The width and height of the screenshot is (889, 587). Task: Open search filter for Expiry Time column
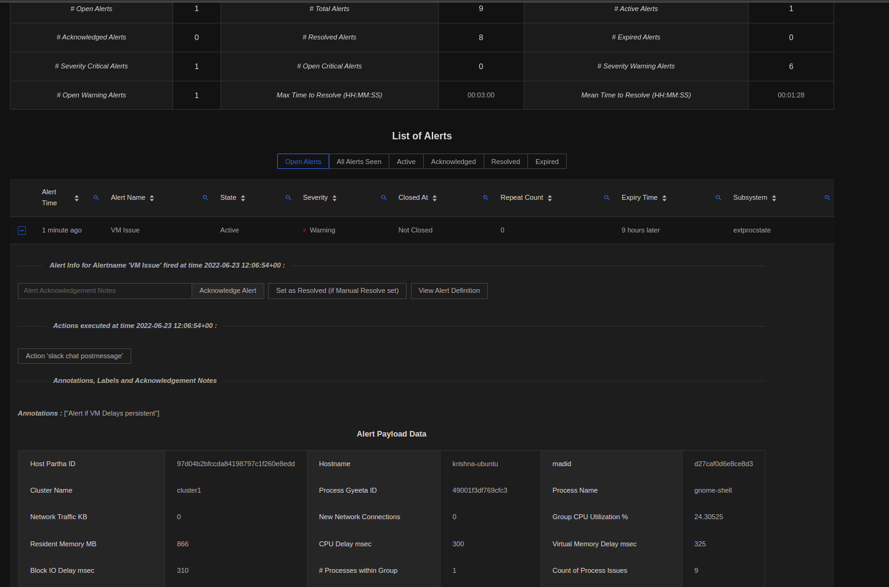tap(718, 198)
